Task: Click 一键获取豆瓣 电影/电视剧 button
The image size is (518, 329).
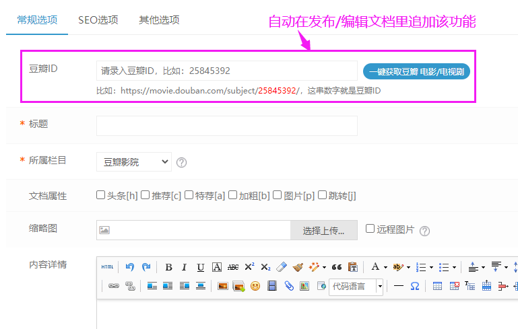Action: (416, 71)
